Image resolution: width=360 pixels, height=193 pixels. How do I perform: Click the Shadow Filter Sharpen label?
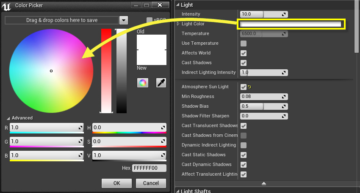pos(205,116)
